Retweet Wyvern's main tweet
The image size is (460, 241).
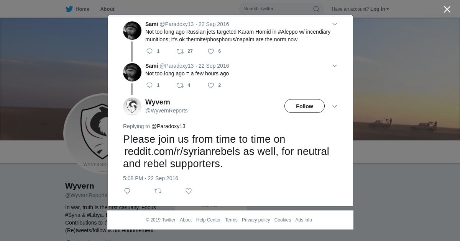coord(158,191)
